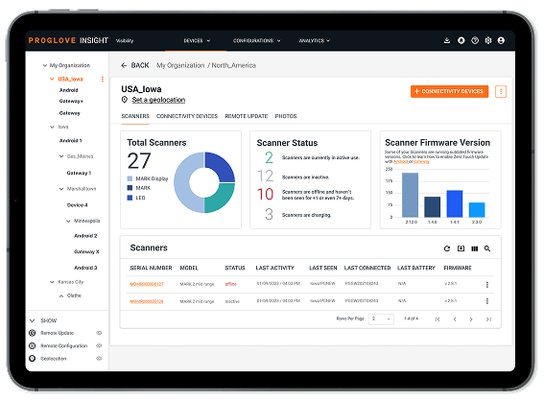Toggle Remote Update visibility eye
This screenshot has height=401, width=544.
(99, 333)
